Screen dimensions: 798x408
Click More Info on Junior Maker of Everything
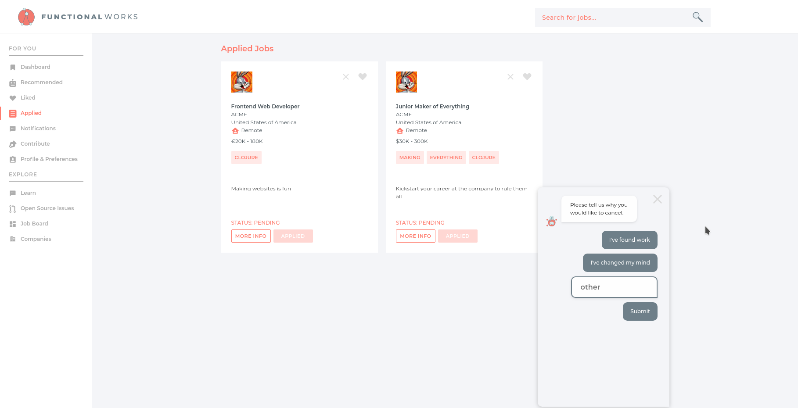click(416, 236)
